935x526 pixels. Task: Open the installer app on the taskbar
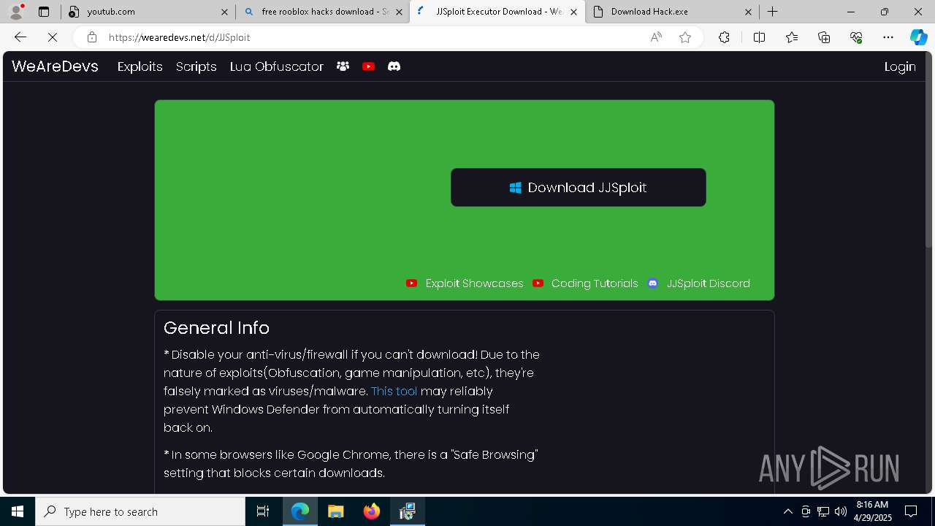(x=408, y=511)
